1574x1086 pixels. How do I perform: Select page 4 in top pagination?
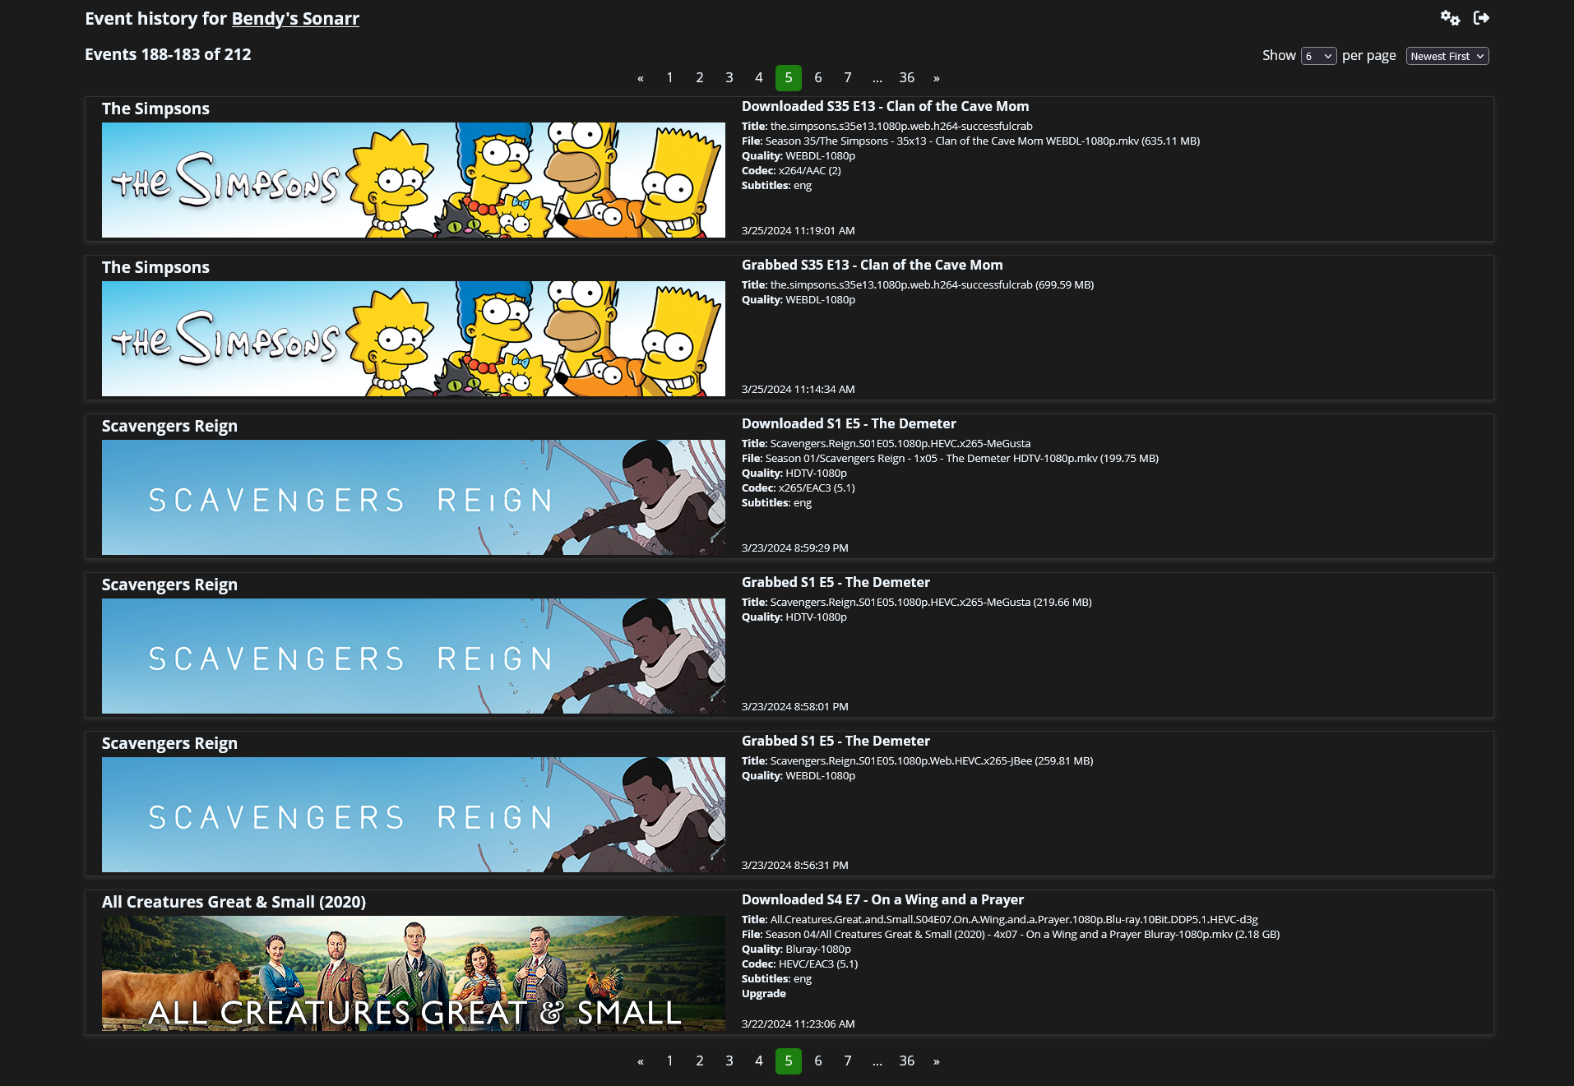pyautogui.click(x=758, y=78)
